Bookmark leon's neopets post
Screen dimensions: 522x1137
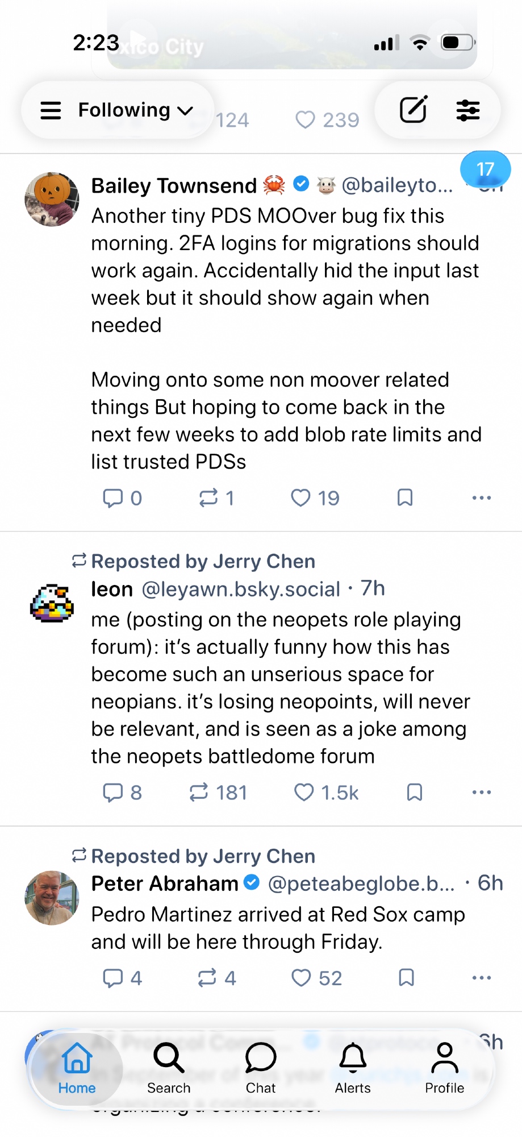415,792
